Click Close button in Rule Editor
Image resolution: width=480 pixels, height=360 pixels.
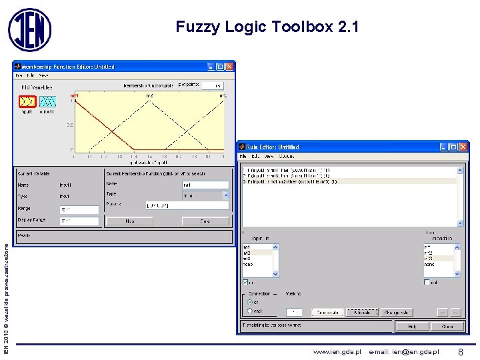[x=447, y=326]
